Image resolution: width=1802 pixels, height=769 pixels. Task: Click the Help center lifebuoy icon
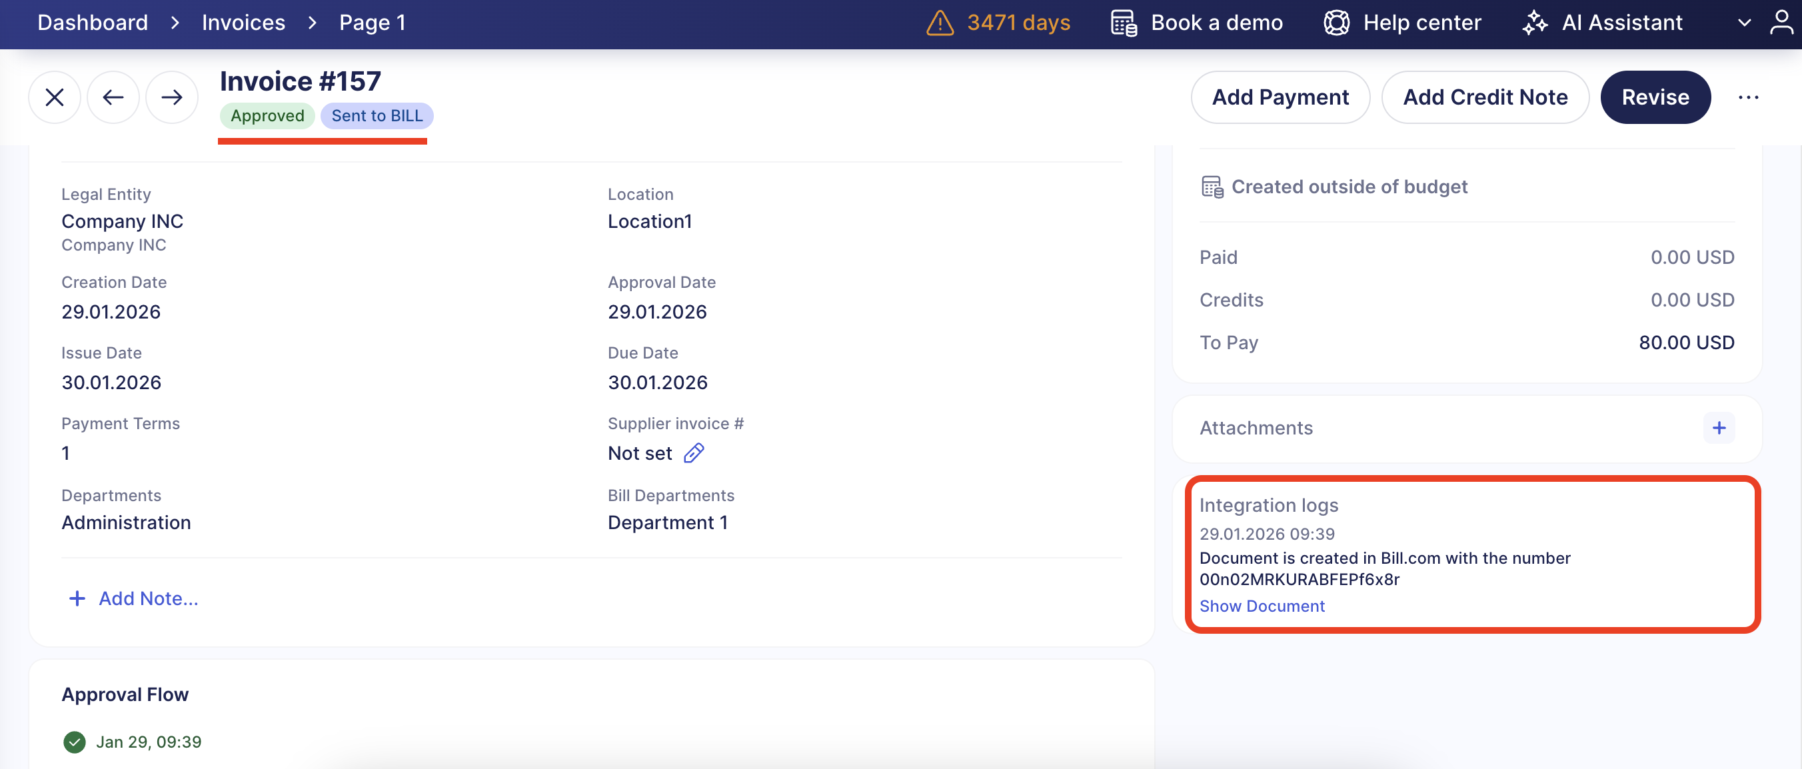tap(1336, 23)
